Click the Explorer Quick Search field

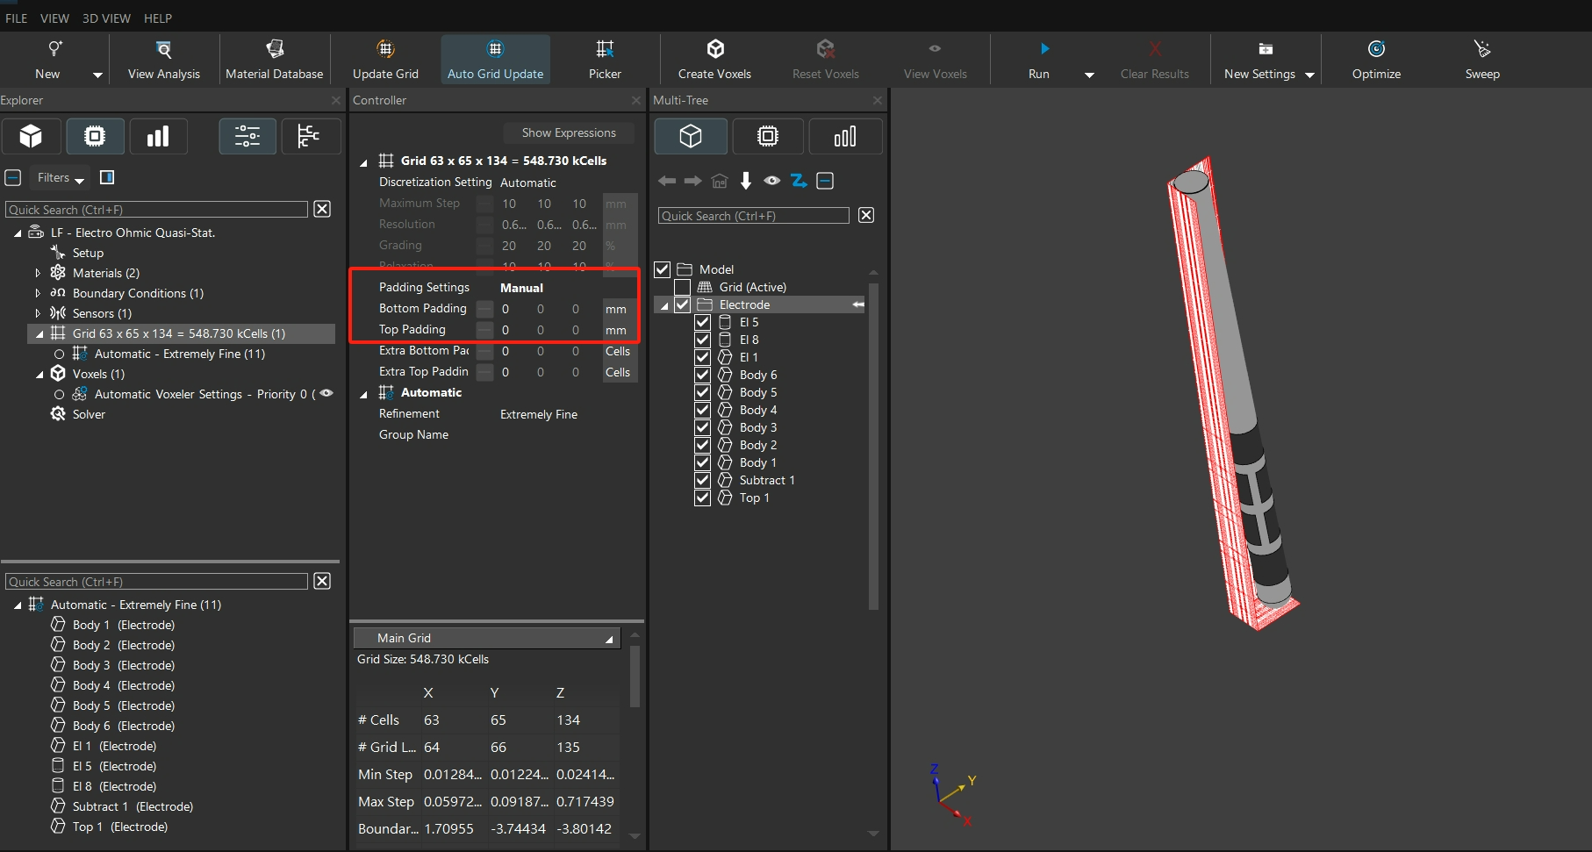pos(157,210)
